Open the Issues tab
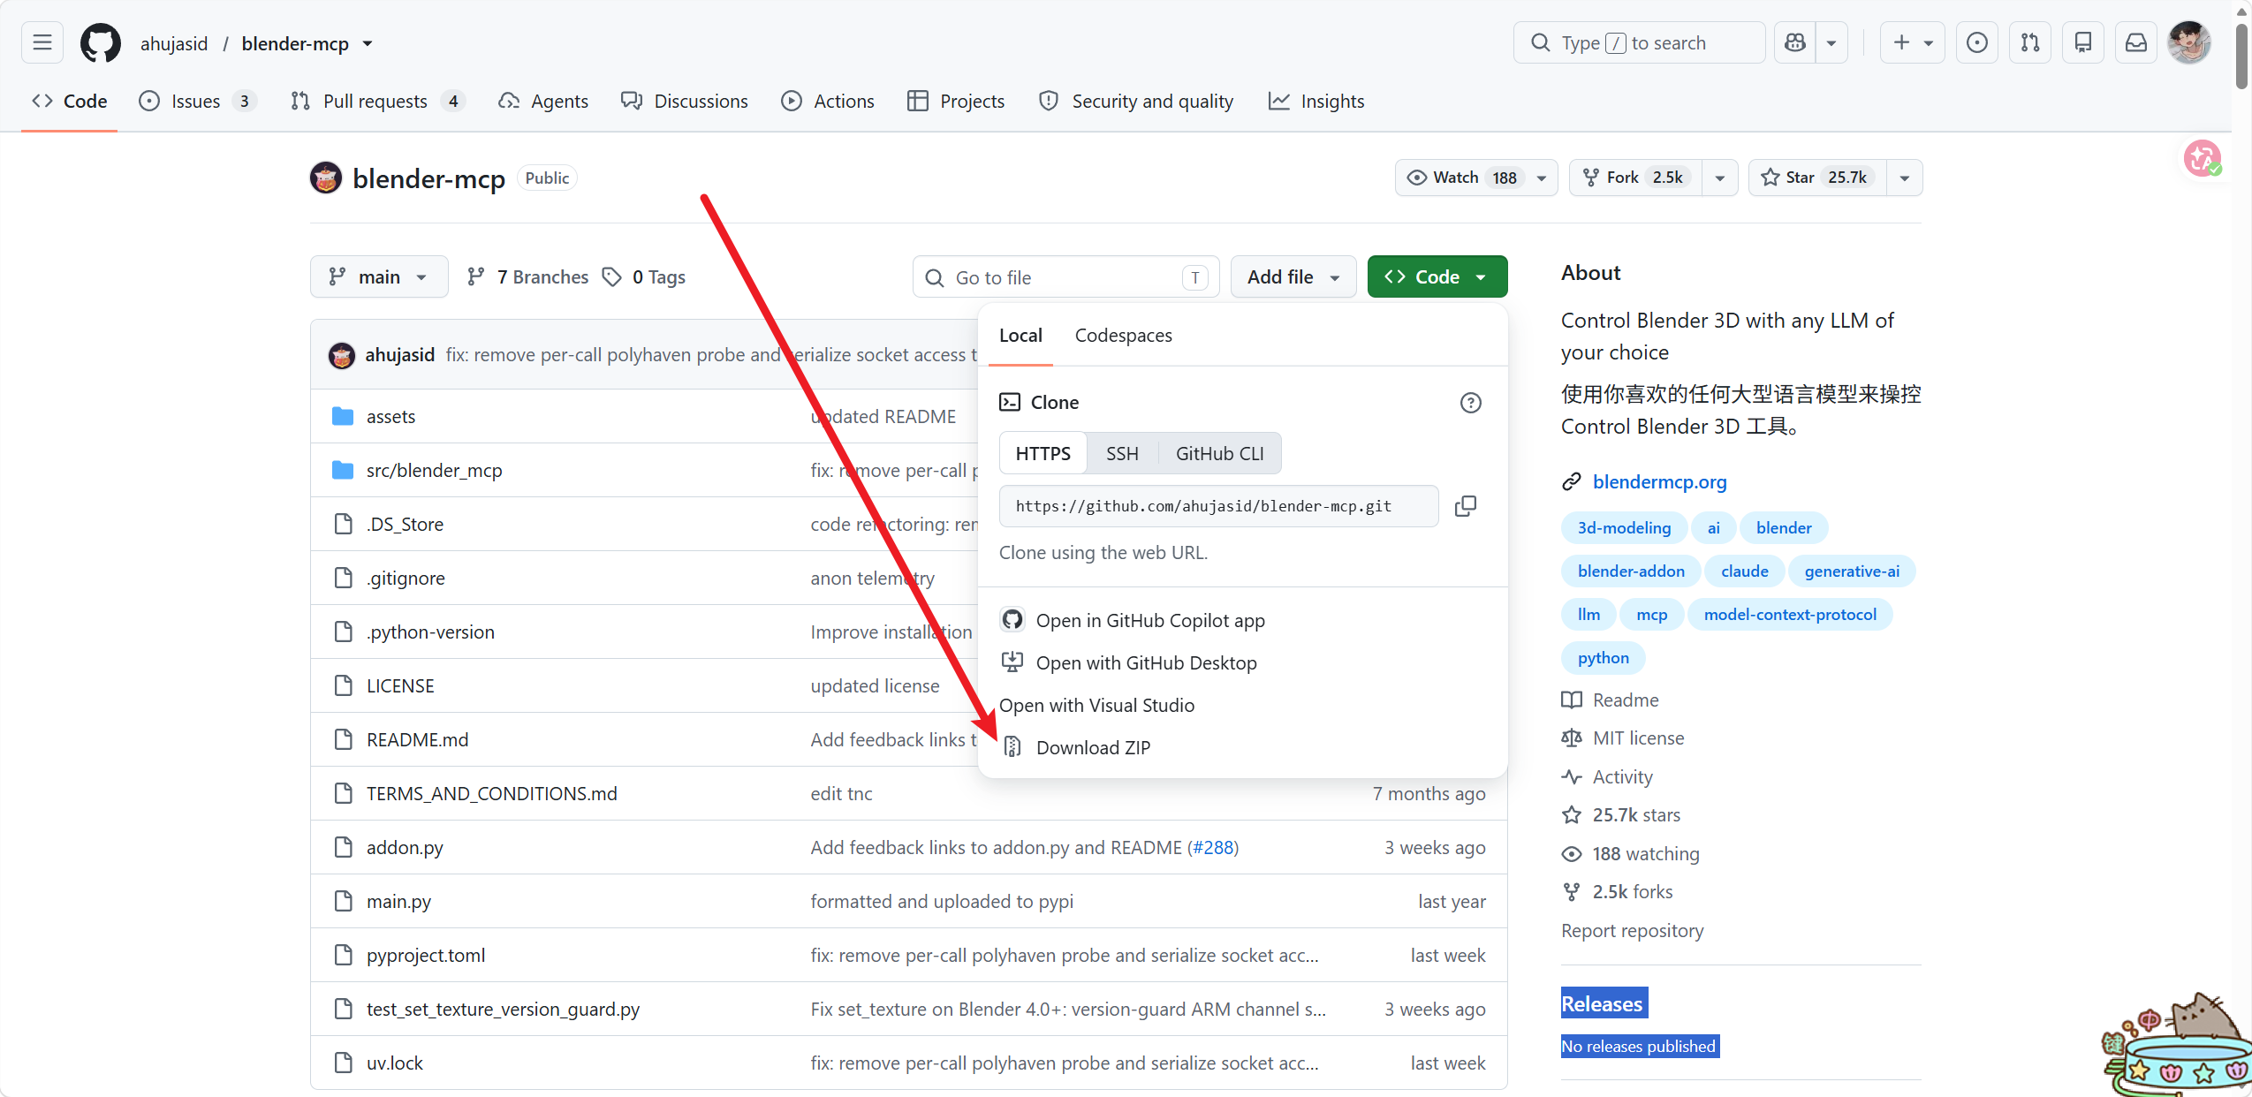The height and width of the screenshot is (1097, 2252). (x=197, y=102)
